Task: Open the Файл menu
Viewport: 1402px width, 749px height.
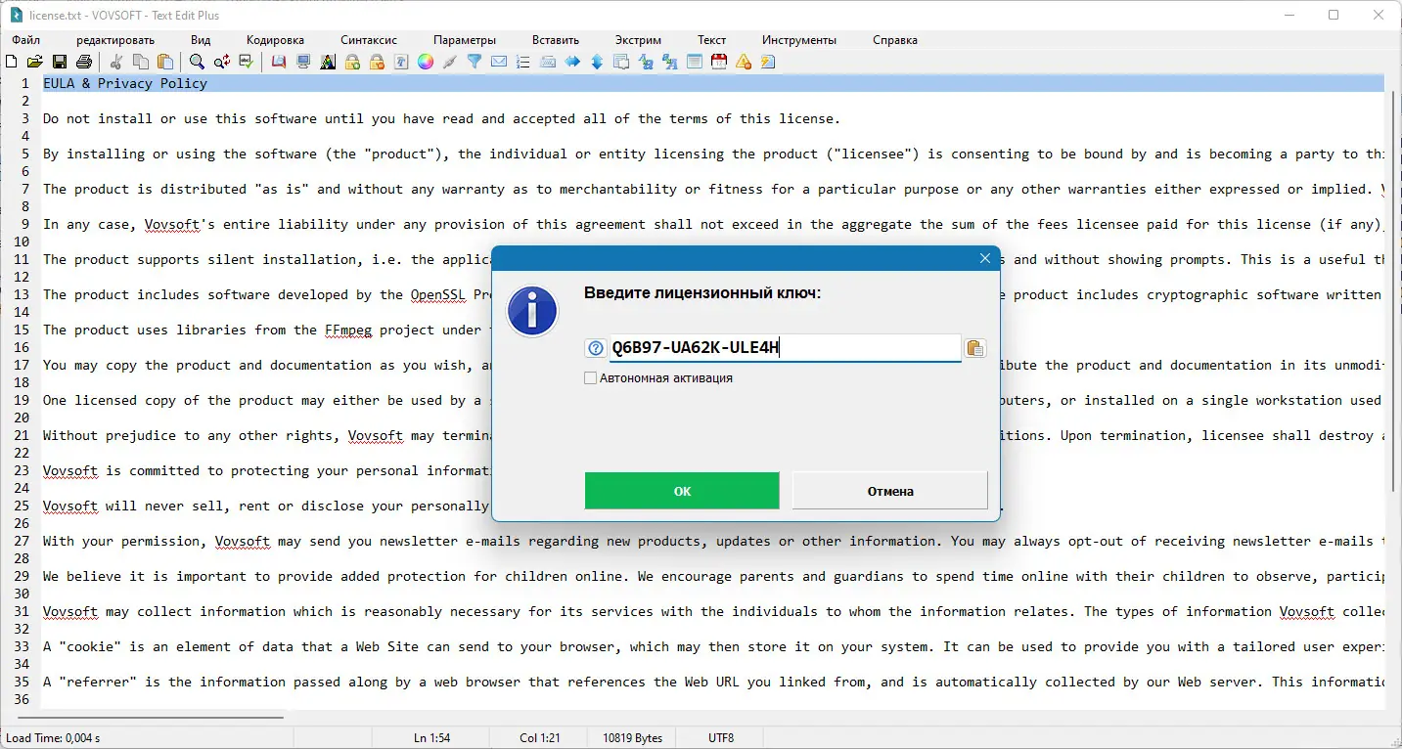Action: tap(26, 40)
